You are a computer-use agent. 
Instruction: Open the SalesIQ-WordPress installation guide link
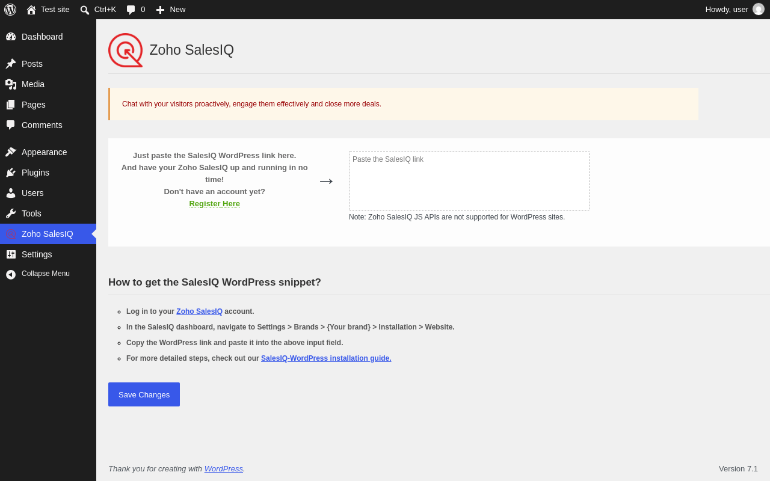[x=326, y=358]
